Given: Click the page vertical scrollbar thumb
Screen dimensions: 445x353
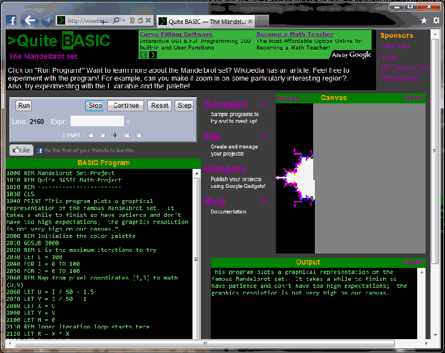Looking at the screenshot, I should [x=435, y=151].
